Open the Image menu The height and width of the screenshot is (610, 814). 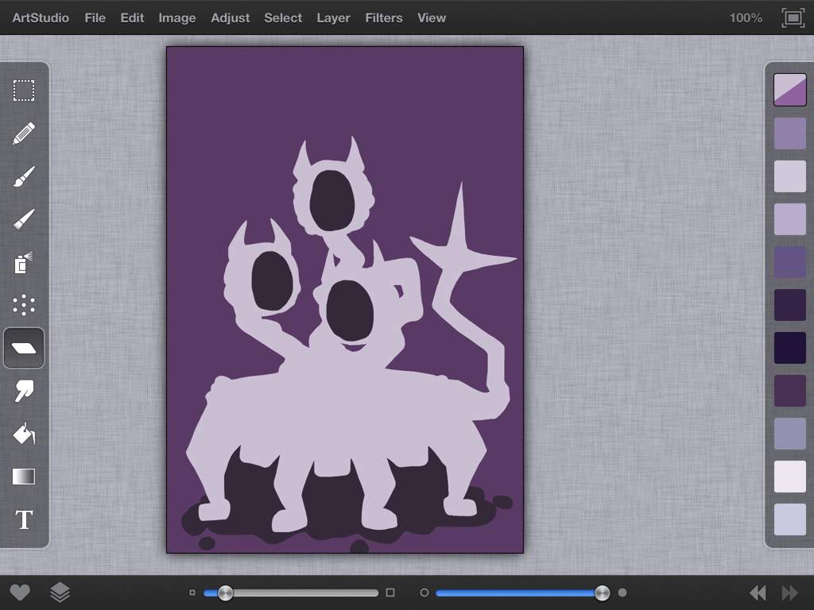(x=177, y=17)
